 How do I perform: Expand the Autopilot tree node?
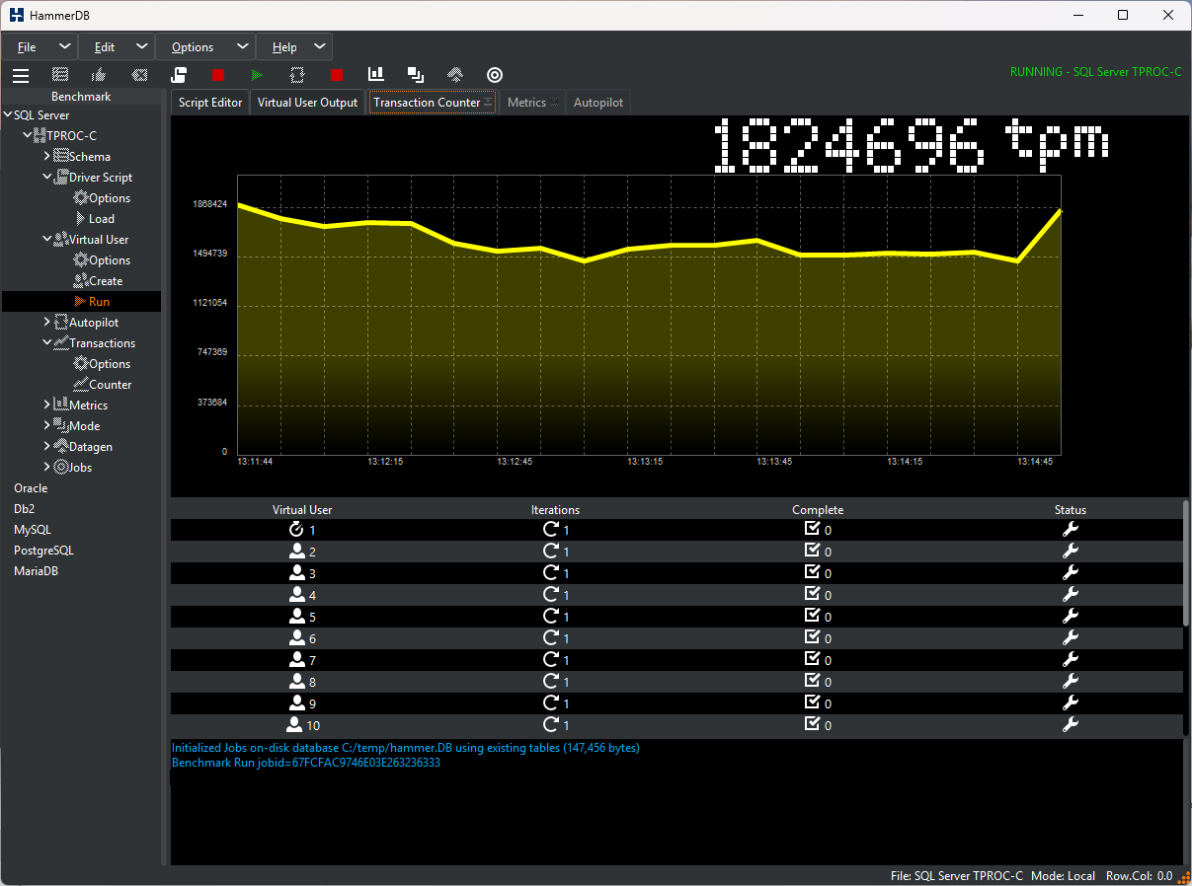(x=47, y=323)
